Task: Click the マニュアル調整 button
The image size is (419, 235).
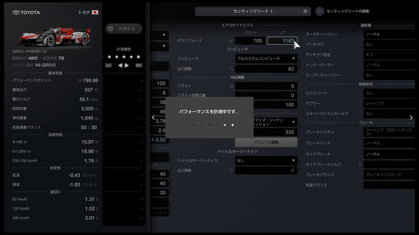Action: pos(266,142)
